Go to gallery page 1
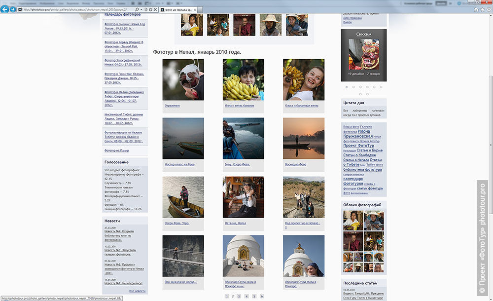Screen dimensions: 493x301 (227, 296)
